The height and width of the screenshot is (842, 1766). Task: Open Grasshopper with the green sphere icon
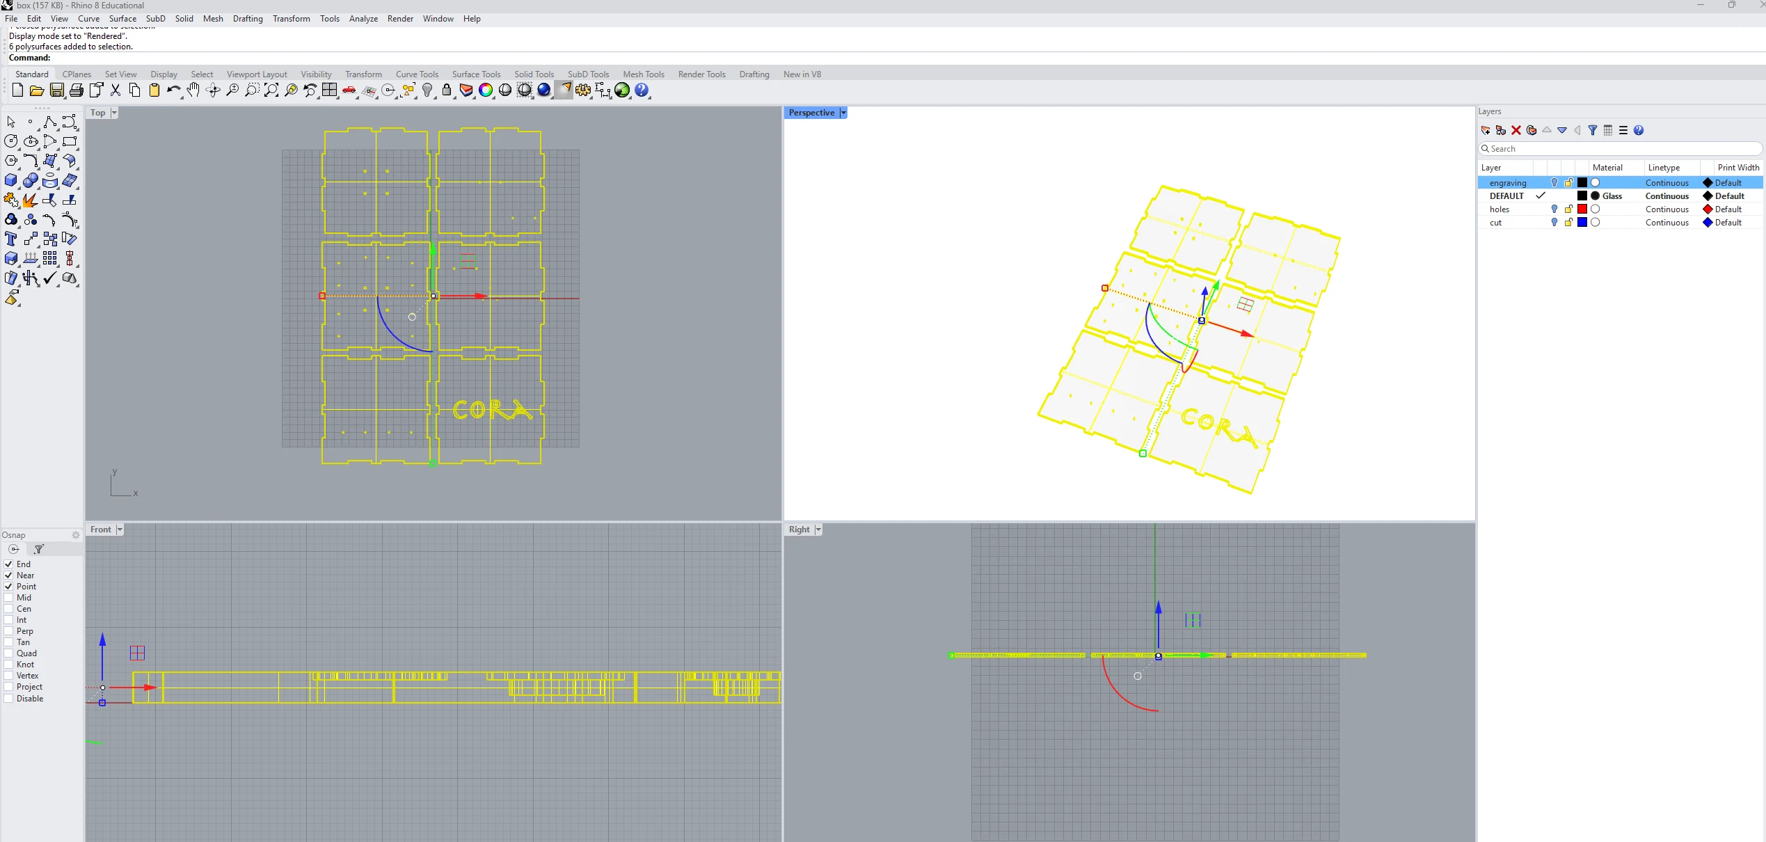(x=622, y=90)
